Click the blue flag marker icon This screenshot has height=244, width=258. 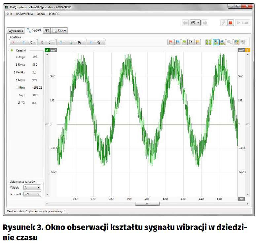pyautogui.click(x=178, y=42)
